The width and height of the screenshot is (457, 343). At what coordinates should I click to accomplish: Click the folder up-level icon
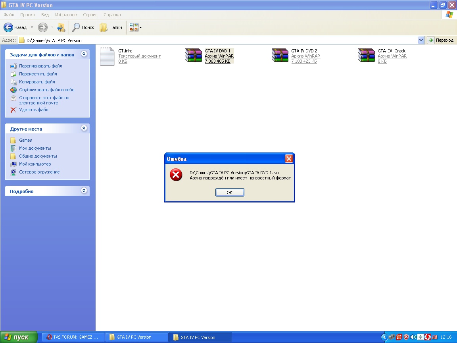click(x=61, y=27)
